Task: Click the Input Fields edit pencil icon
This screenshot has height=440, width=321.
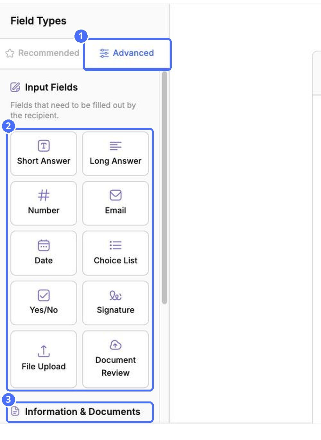Action: (x=15, y=87)
